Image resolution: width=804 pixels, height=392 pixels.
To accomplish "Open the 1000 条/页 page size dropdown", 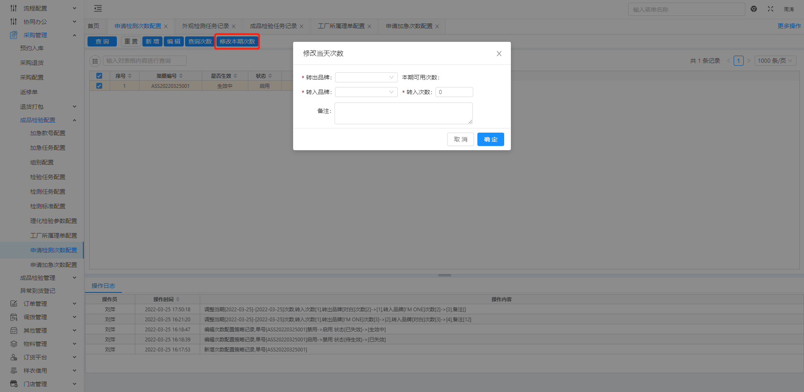I will click(775, 61).
